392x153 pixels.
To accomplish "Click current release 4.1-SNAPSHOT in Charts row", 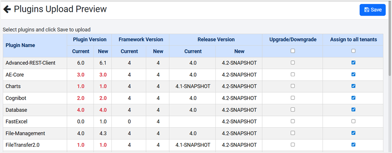I will pos(193,86).
